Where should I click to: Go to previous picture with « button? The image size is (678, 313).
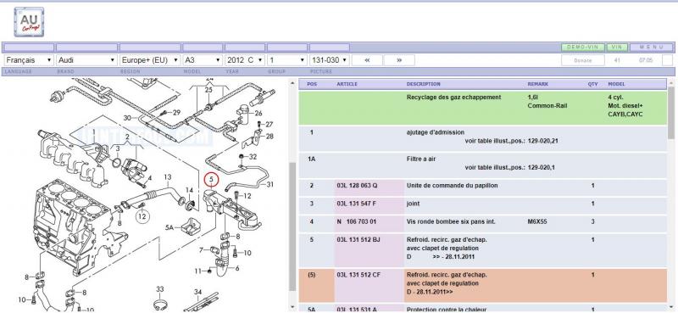pos(367,60)
